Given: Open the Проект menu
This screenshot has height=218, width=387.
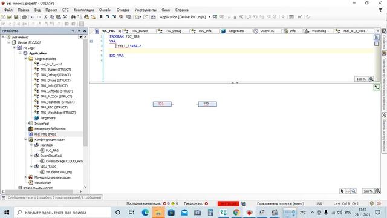Looking at the screenshot, I should pyautogui.click(x=51, y=10).
